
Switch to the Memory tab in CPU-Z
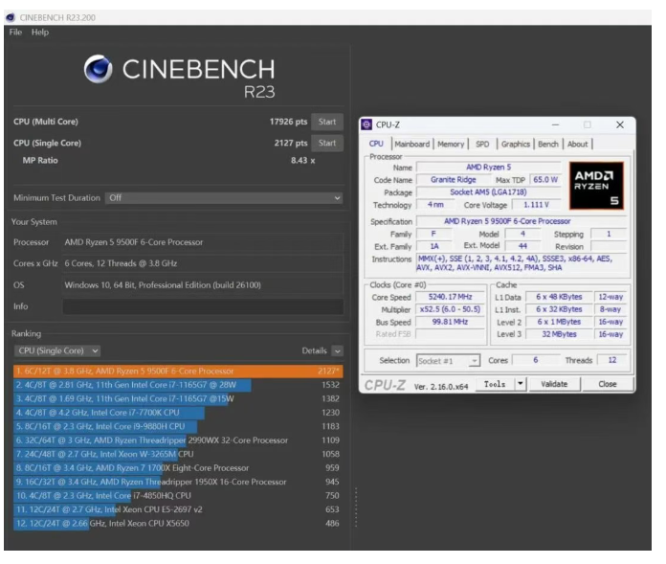451,145
